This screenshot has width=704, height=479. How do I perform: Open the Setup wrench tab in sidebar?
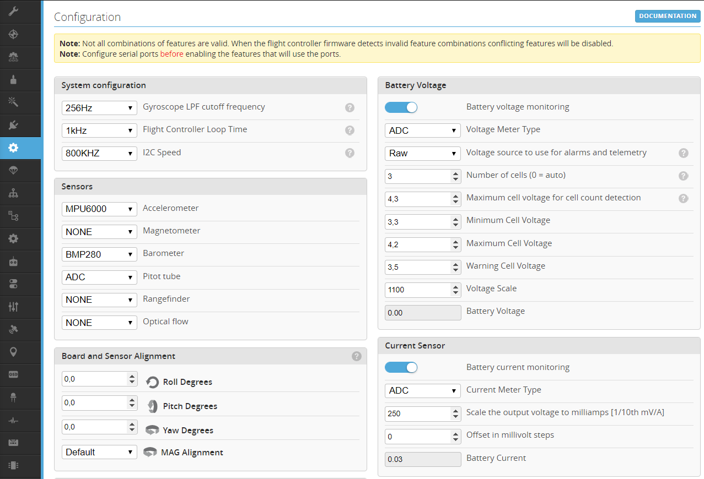click(x=14, y=12)
